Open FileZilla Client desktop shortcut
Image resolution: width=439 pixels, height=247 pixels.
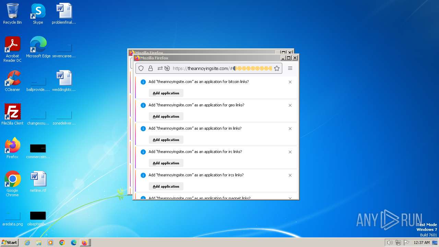pyautogui.click(x=12, y=115)
